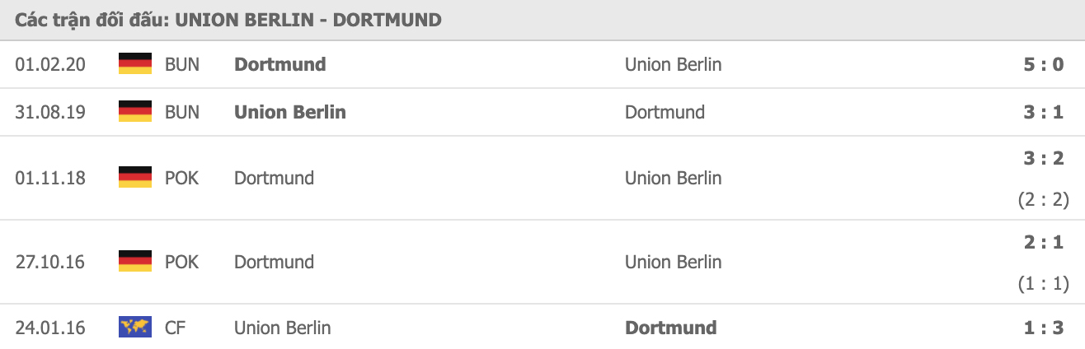
Task: Click the head-to-head header Union Berlin - Dortmund
Action: click(x=228, y=20)
